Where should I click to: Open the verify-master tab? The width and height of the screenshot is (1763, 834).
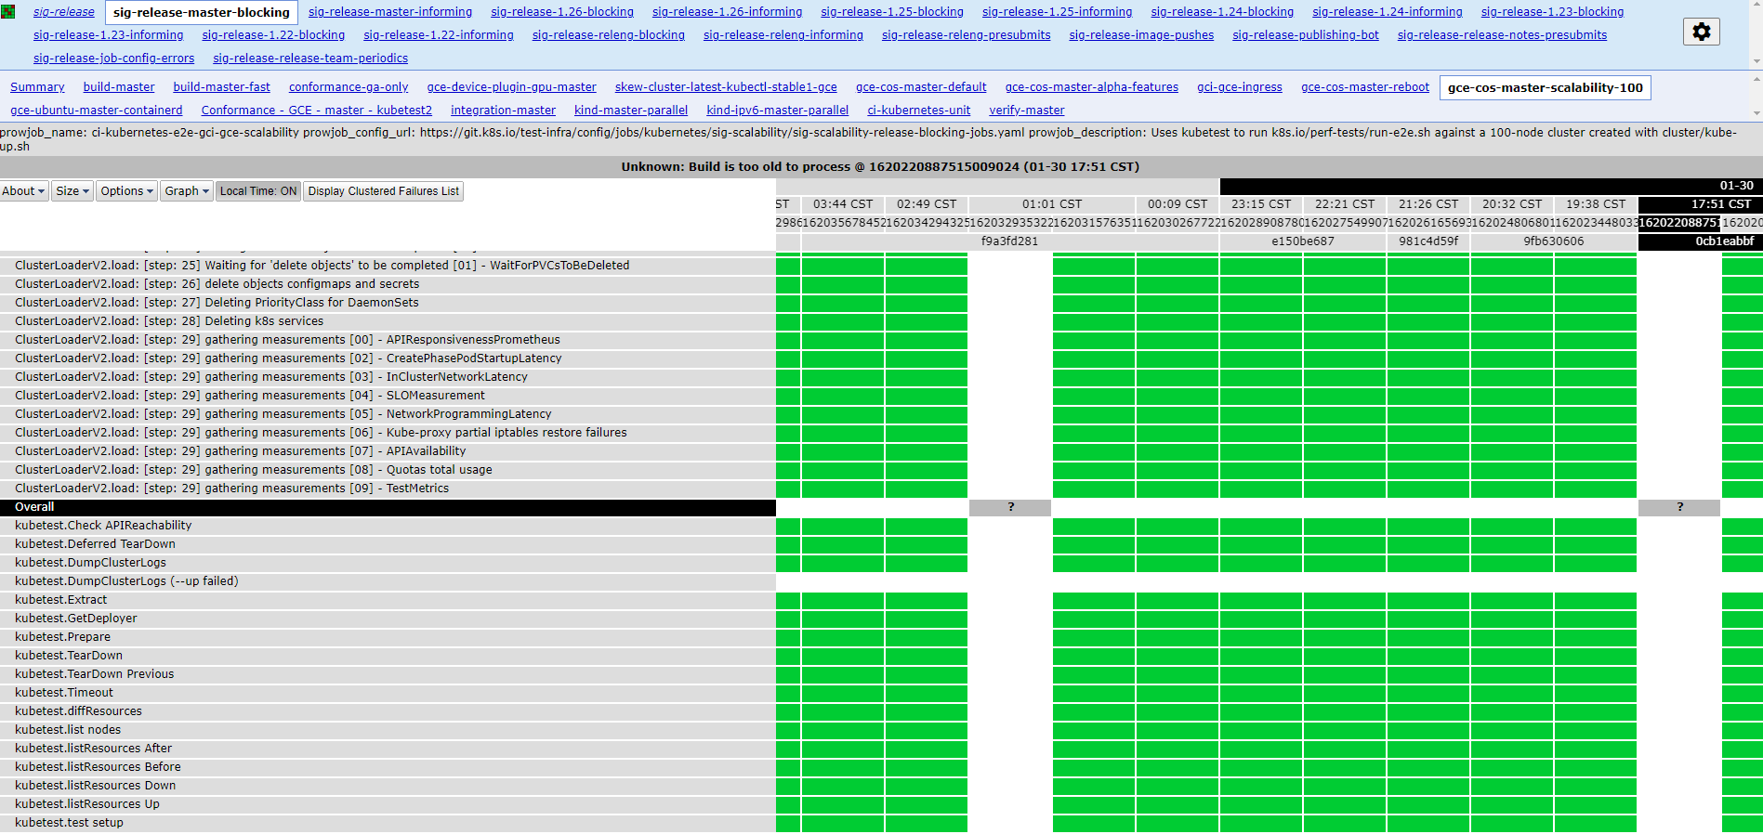(x=1027, y=111)
